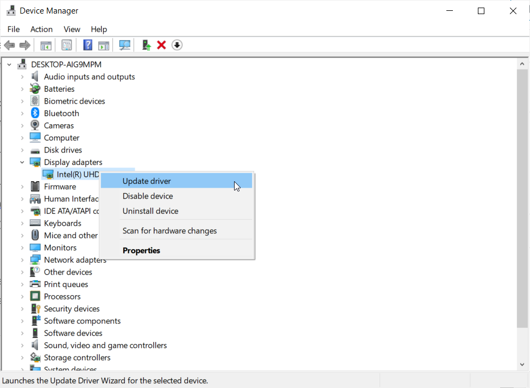Expand the Network adapters node
530x388 pixels.
(x=22, y=260)
